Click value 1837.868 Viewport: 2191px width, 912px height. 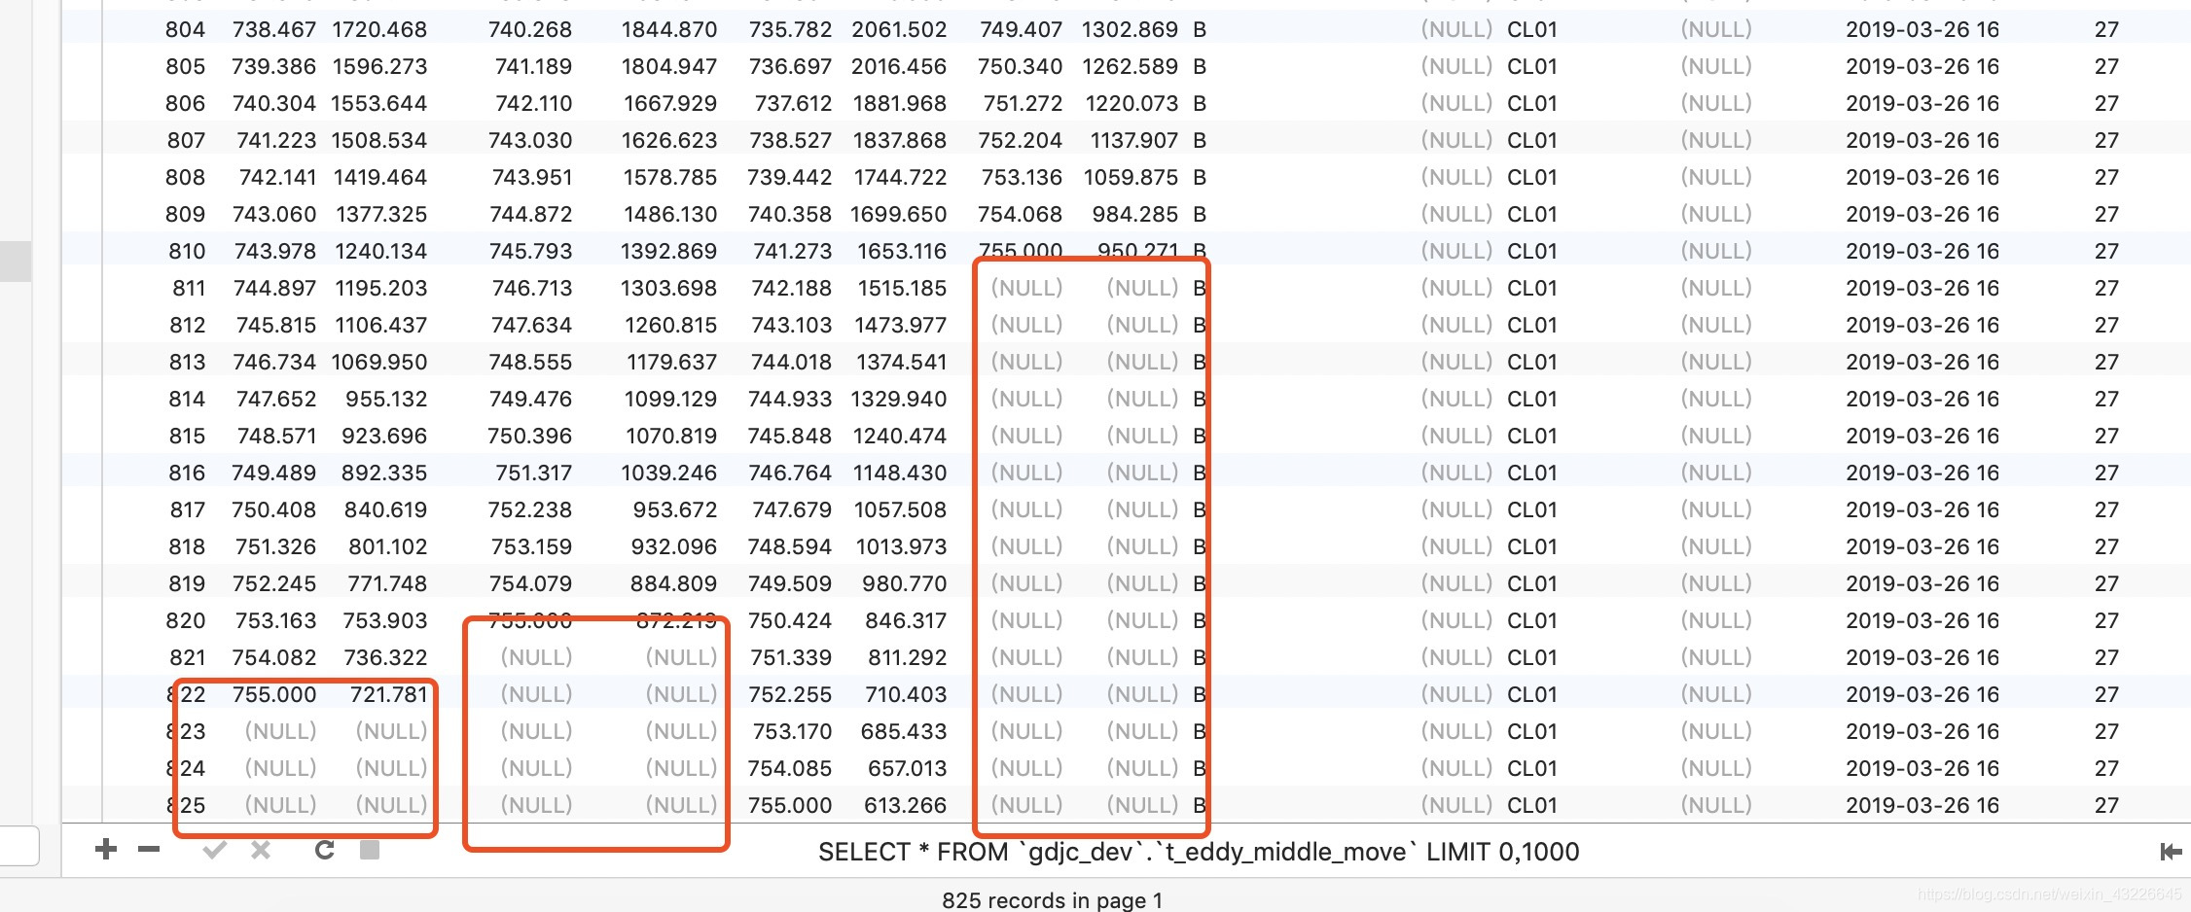[x=899, y=140]
